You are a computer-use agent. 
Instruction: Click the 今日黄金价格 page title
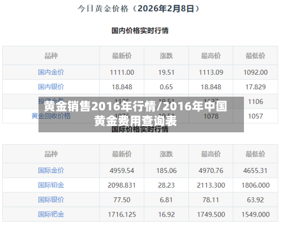coord(139,8)
